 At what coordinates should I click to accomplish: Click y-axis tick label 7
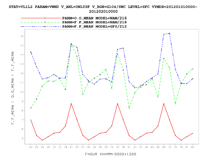[x=22, y=120]
